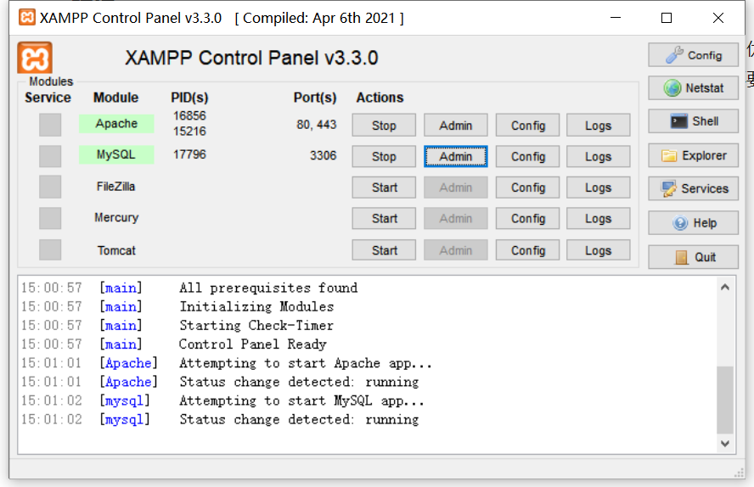Open the Explorer folder button
Viewport: 754px width, 487px height.
pyautogui.click(x=693, y=155)
